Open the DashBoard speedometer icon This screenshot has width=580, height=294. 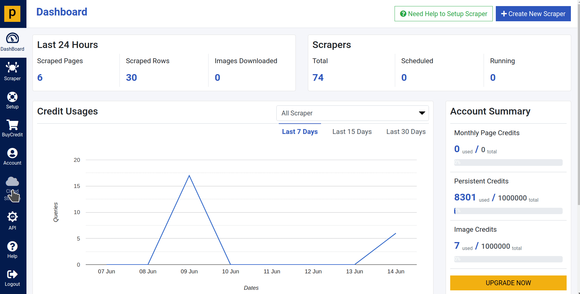pos(12,38)
